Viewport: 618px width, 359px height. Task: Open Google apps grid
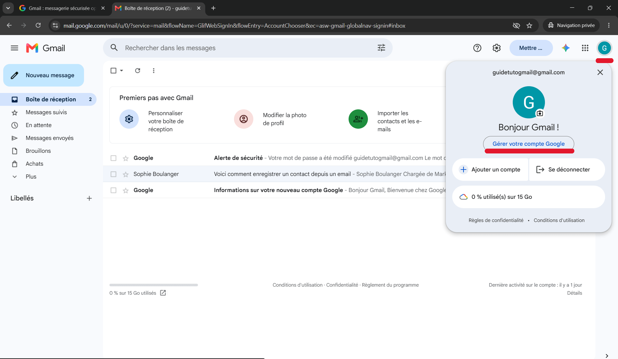(x=585, y=48)
